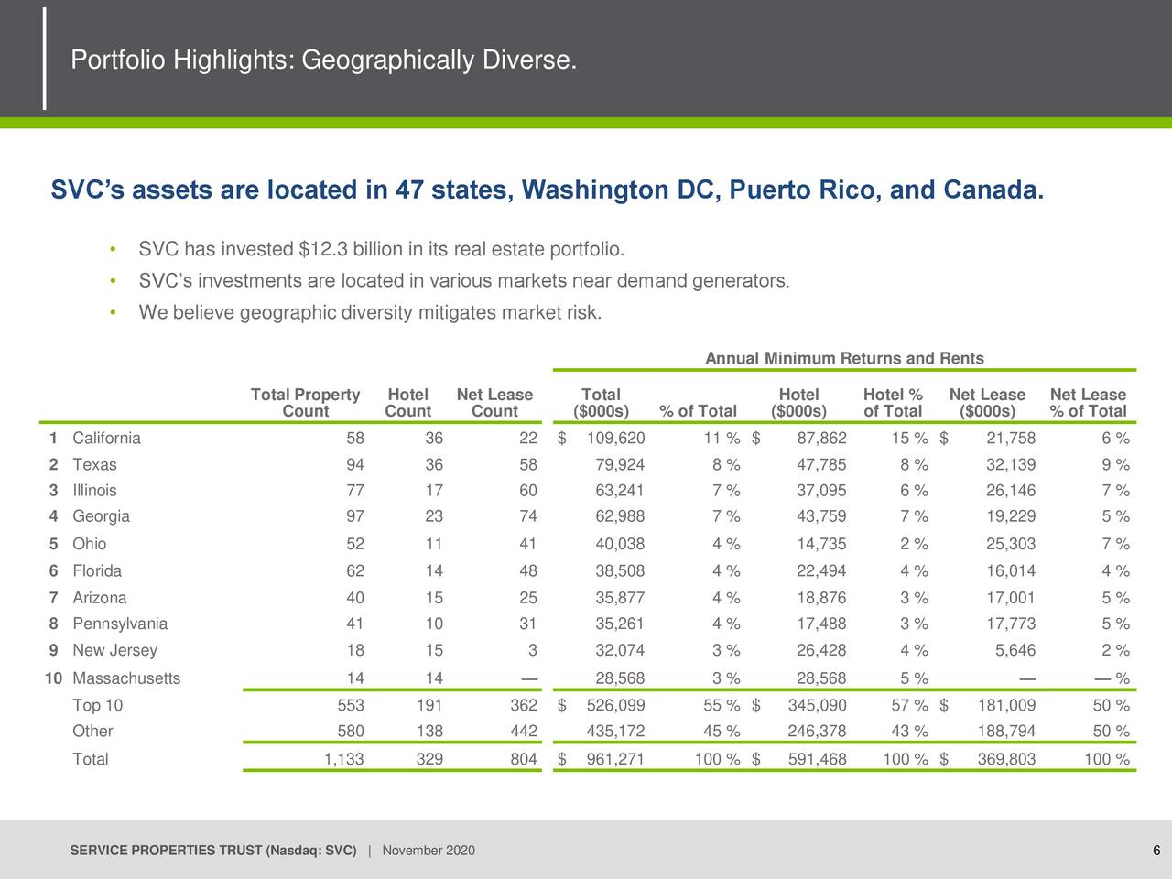Click the slide title 'Portfolio Highlights: Geographically Diverse'
This screenshot has width=1172, height=879.
324,60
